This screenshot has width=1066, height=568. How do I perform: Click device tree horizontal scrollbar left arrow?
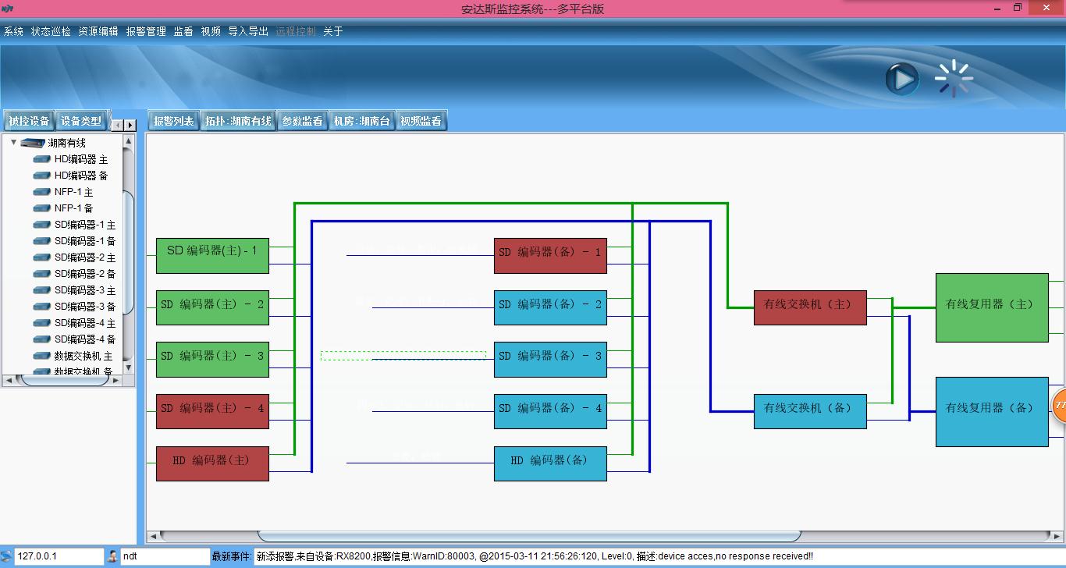[9, 381]
